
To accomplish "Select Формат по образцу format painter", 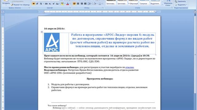I will [20, 5].
